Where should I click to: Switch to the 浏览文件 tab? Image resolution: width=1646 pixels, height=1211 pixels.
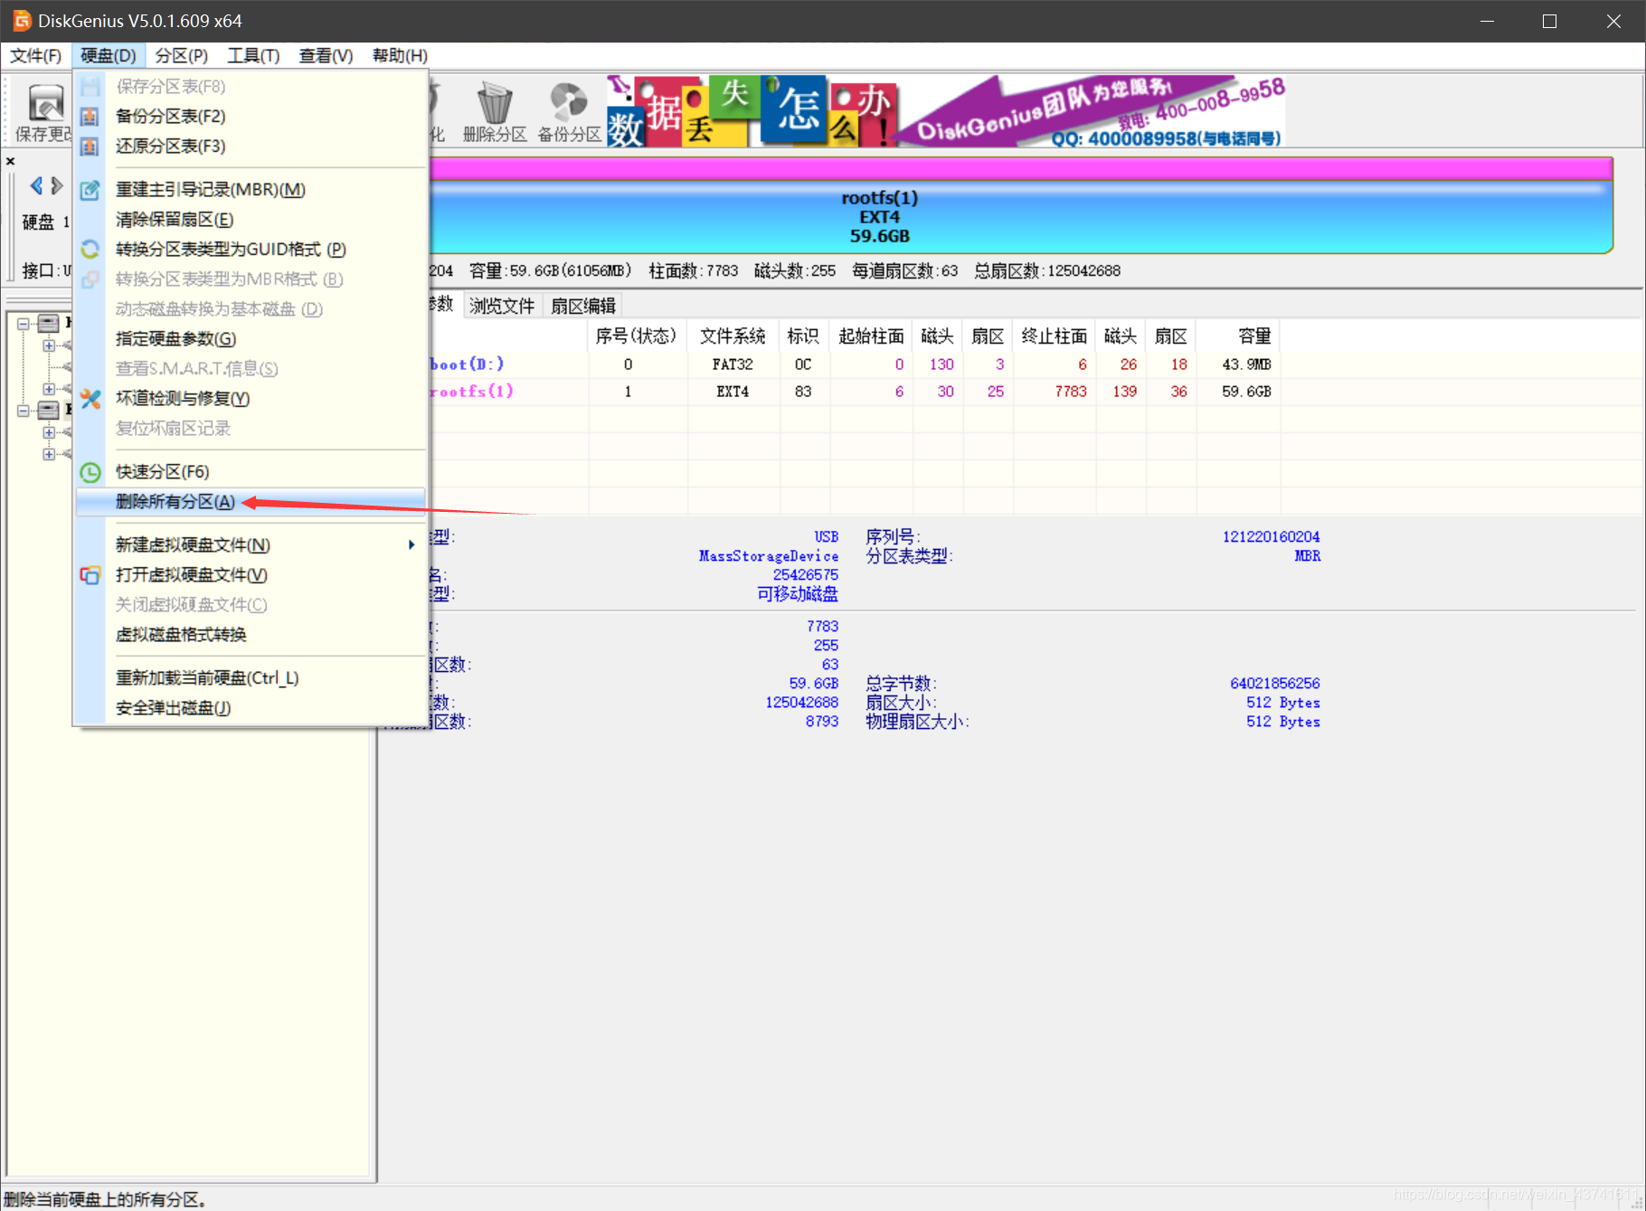pyautogui.click(x=502, y=306)
